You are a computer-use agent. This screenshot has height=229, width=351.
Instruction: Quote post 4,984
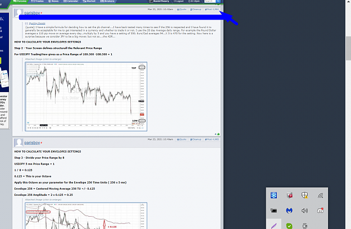pos(181,10)
